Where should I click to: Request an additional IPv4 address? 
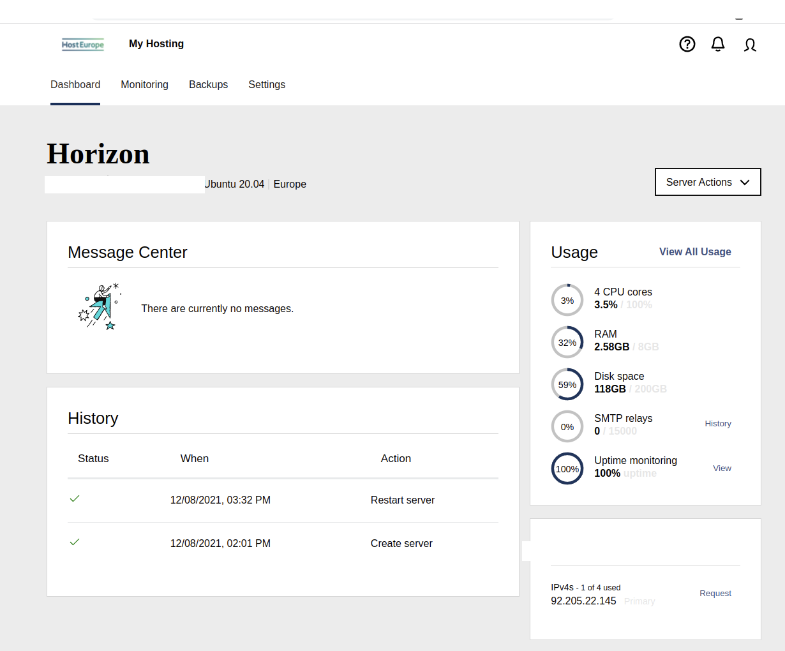point(715,594)
